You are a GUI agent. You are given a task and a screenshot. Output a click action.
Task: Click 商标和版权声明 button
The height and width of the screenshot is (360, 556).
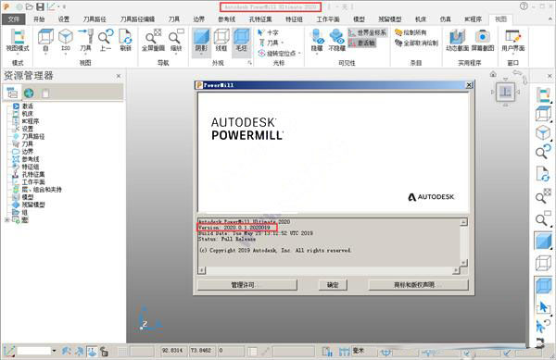(x=419, y=285)
